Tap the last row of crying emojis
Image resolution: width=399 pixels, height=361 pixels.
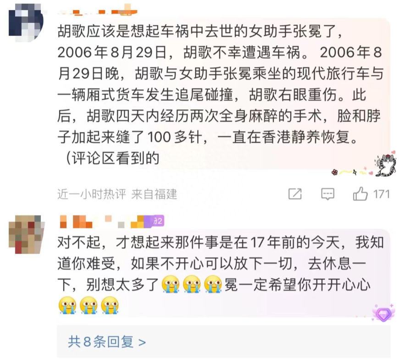89,305
